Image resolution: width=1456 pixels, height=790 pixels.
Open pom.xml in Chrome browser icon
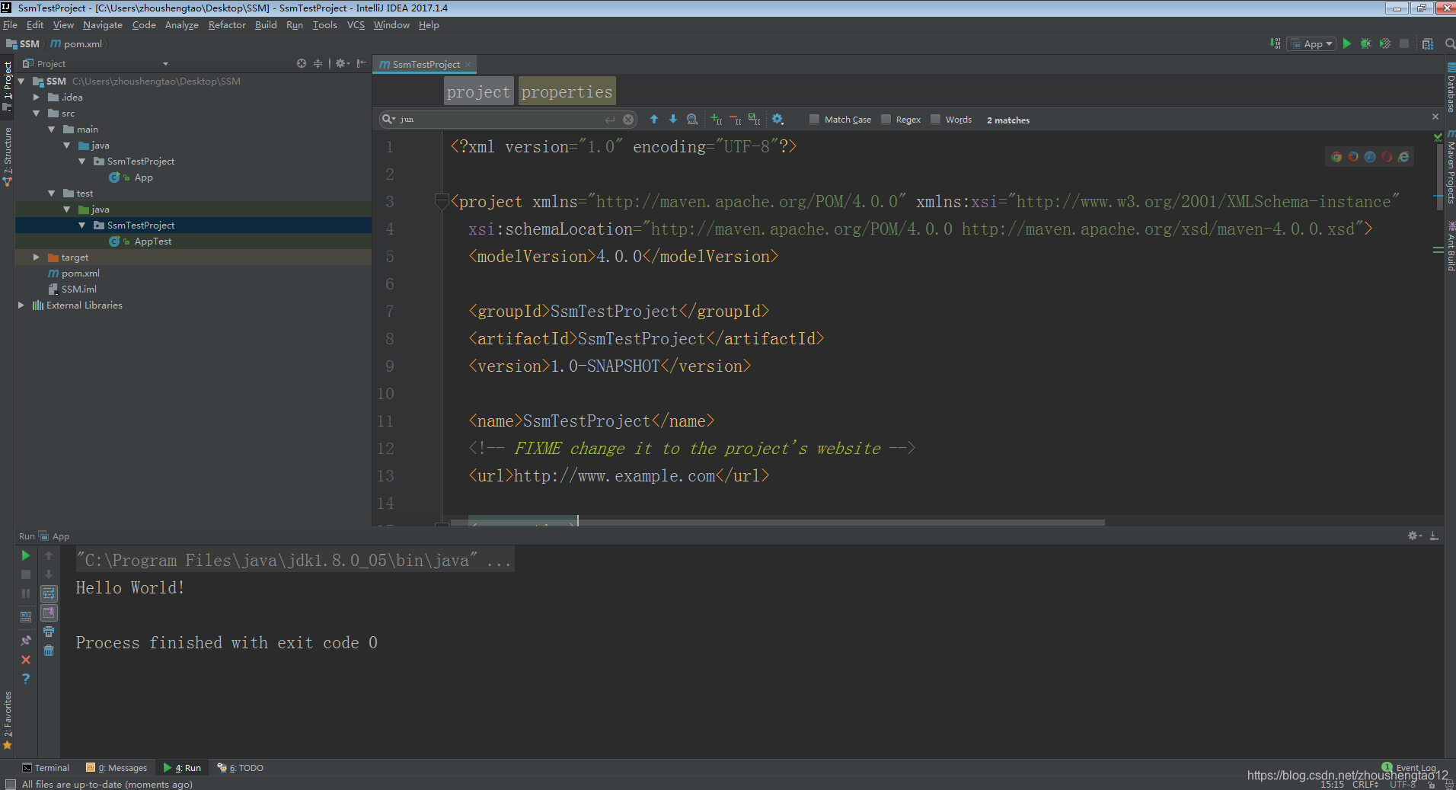point(1336,157)
